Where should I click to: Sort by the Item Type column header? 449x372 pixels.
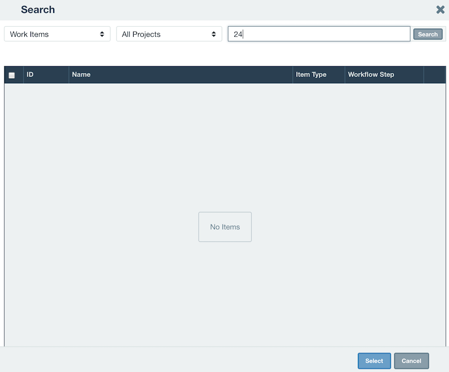pos(319,75)
